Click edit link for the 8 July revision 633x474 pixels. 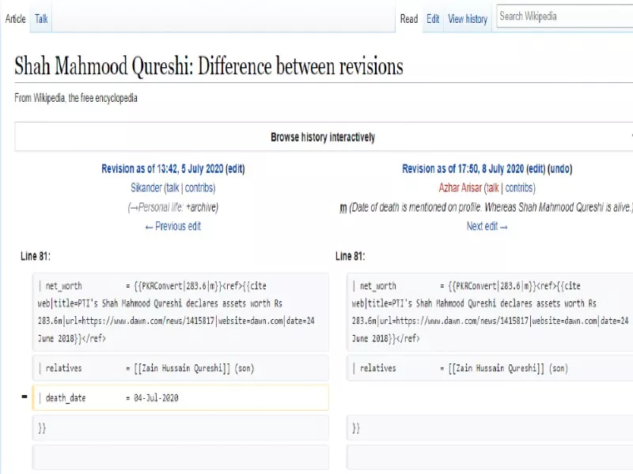click(536, 168)
